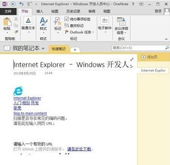
Task: Select the 开始 Home tab
Action: coord(25,11)
